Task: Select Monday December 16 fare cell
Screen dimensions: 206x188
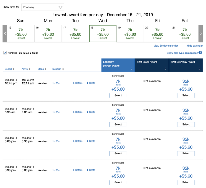Action: (x=48, y=34)
